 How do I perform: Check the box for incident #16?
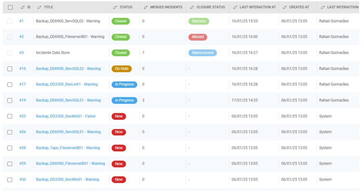[10, 69]
